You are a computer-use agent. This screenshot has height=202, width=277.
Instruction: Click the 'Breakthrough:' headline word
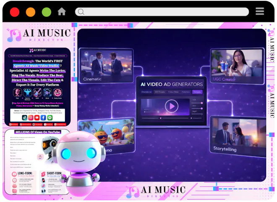click(x=24, y=61)
